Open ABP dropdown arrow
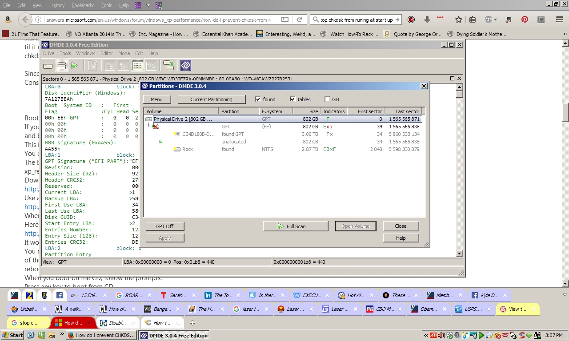569x341 pixels. click(x=495, y=20)
